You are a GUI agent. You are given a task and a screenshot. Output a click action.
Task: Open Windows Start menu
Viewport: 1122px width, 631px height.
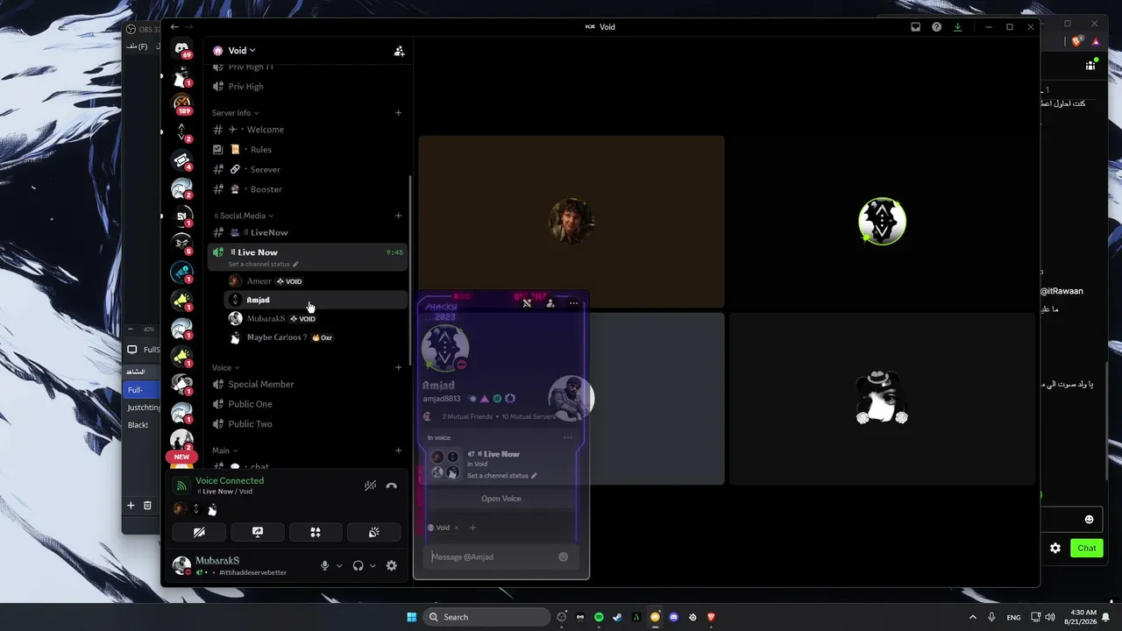click(x=412, y=617)
